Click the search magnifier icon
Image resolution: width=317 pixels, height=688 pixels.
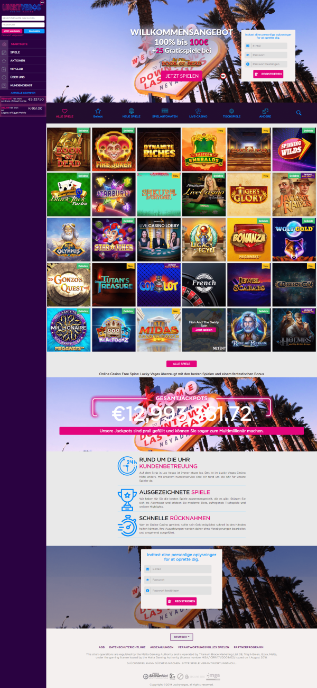299,113
